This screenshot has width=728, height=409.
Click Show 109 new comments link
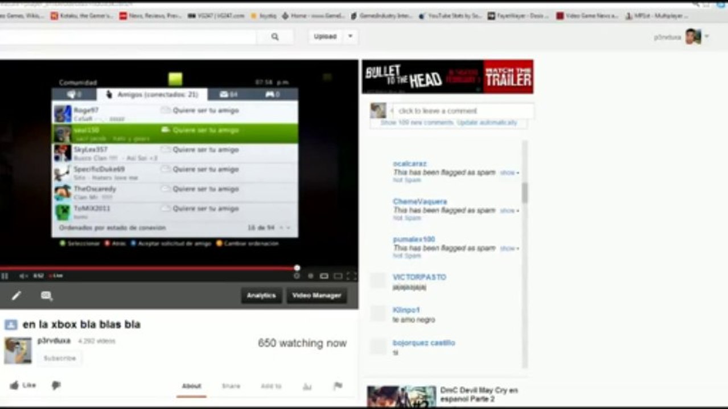(x=417, y=123)
